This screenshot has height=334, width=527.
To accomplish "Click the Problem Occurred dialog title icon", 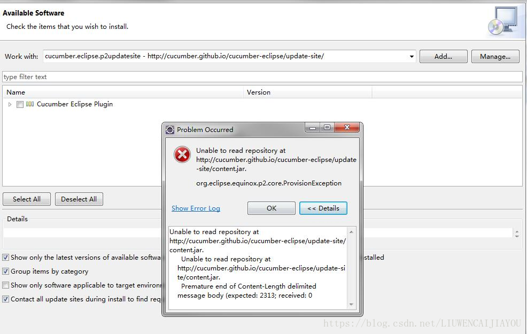I will point(170,130).
